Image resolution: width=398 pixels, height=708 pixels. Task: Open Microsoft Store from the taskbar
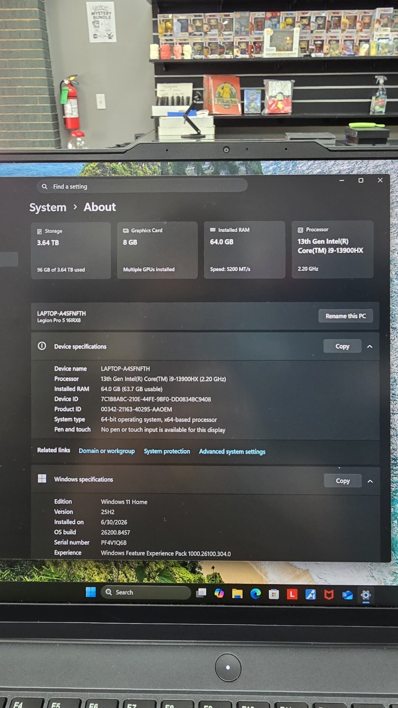tap(274, 594)
